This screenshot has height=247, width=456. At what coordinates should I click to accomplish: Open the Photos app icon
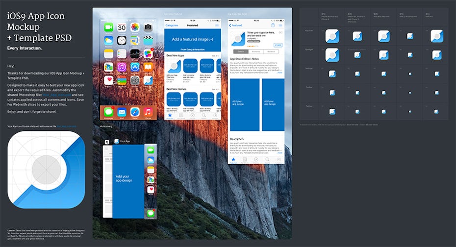pyautogui.click(x=135, y=27)
